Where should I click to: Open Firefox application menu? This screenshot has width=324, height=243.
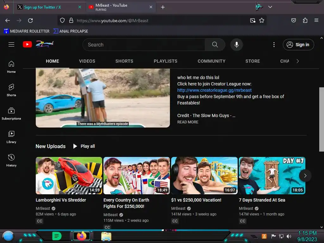(316, 20)
